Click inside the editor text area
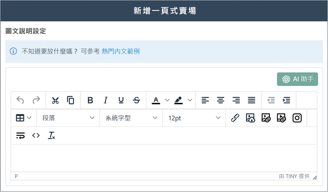328x192 pixels. [x=164, y=158]
